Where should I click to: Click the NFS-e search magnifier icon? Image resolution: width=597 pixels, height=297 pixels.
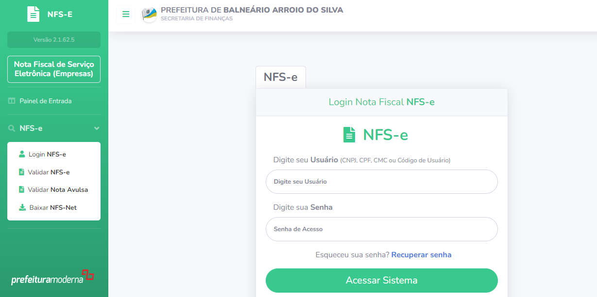coord(12,128)
